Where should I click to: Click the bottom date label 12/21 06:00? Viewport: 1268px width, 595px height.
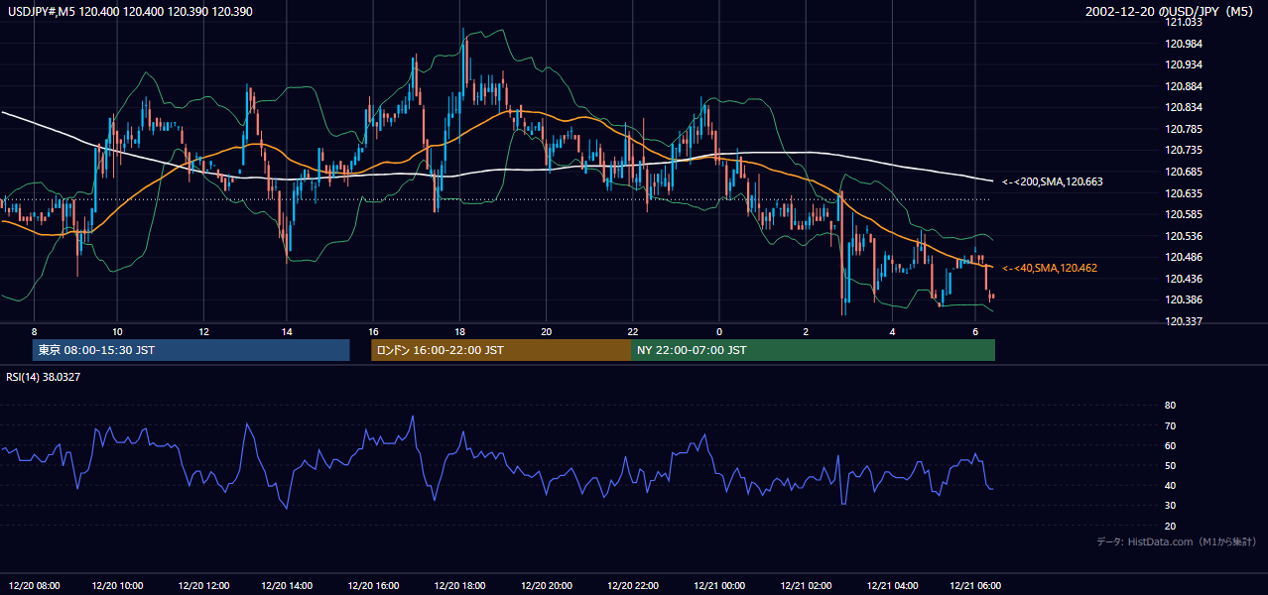(977, 585)
